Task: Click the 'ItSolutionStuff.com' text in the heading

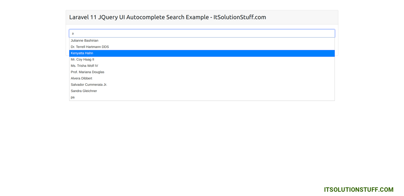Action: (240, 17)
